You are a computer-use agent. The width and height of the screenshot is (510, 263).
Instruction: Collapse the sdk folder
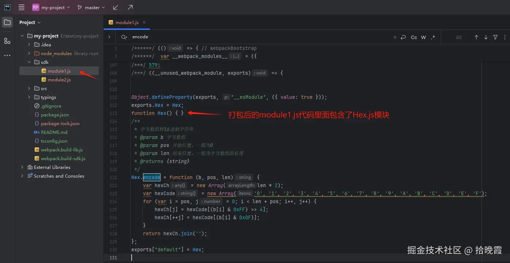[x=29, y=62]
